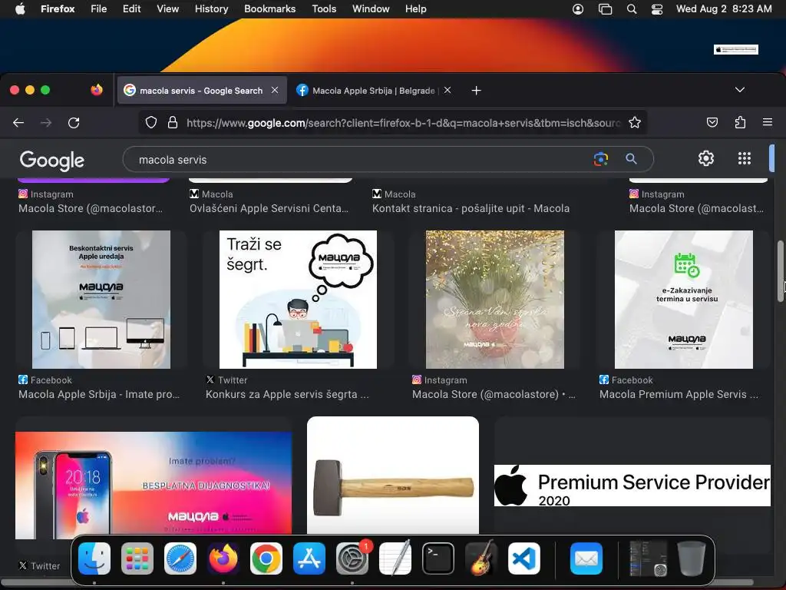The height and width of the screenshot is (590, 786).
Task: Open e-Zakazivanje termina u servisu image
Action: pyautogui.click(x=684, y=300)
